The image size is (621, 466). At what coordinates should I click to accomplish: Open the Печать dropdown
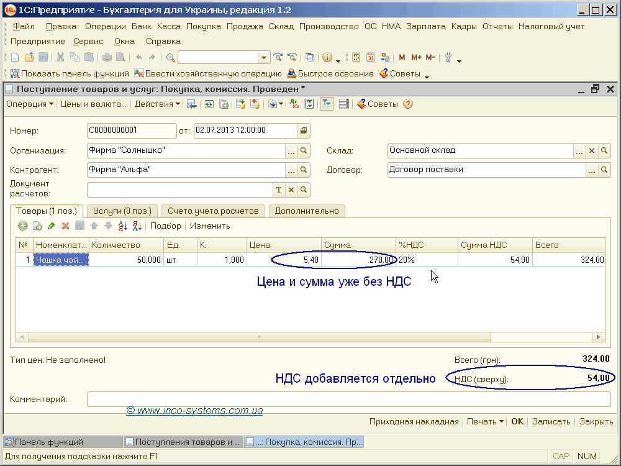click(485, 422)
